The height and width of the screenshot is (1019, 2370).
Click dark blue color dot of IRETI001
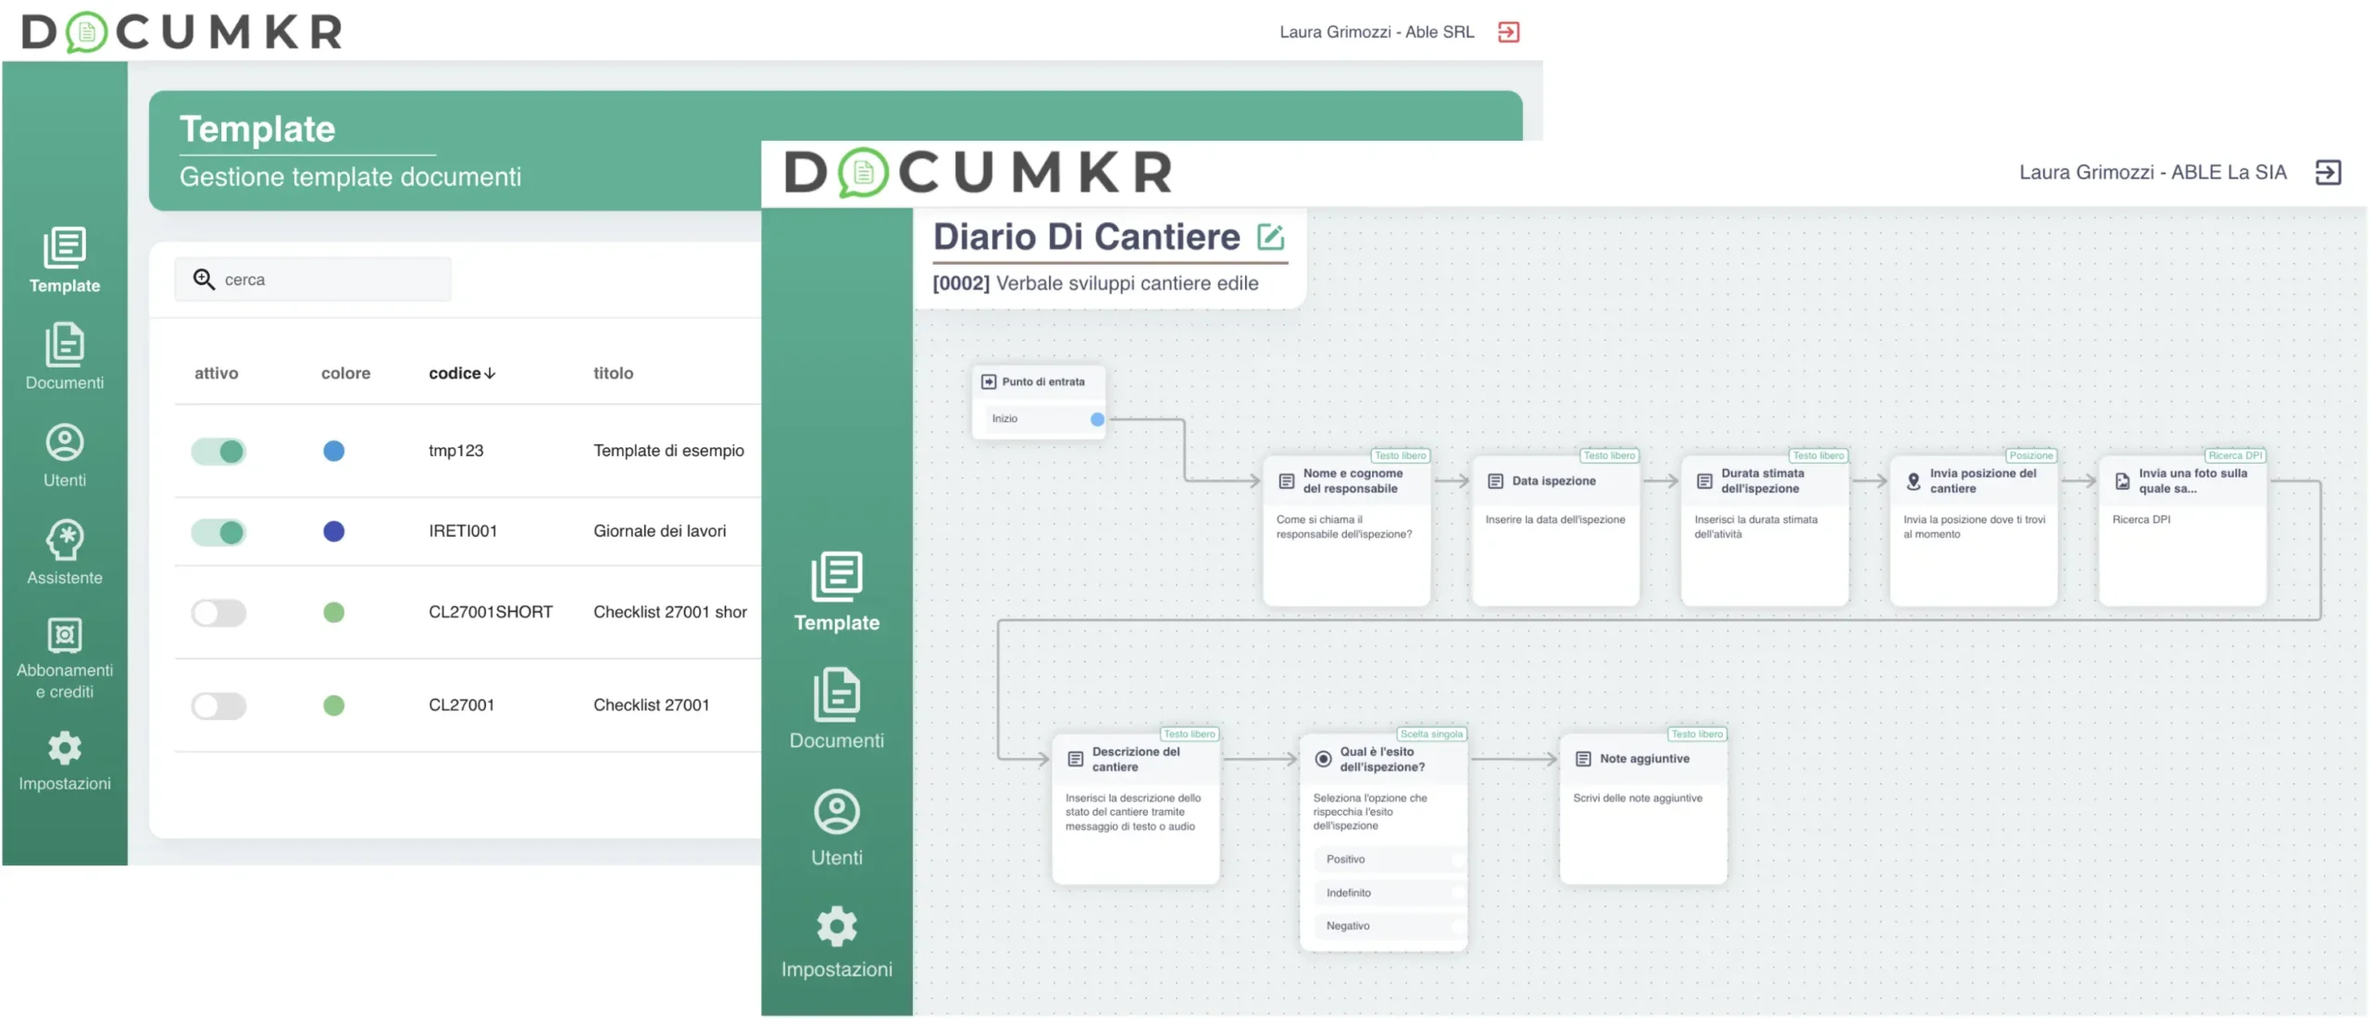[x=333, y=531]
